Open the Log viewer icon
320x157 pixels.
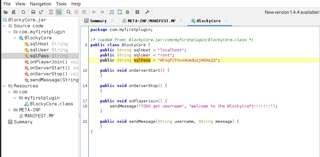(x=137, y=12)
